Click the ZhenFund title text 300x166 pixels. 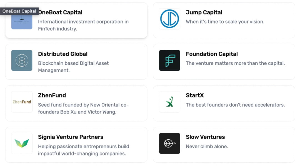pyautogui.click(x=52, y=95)
